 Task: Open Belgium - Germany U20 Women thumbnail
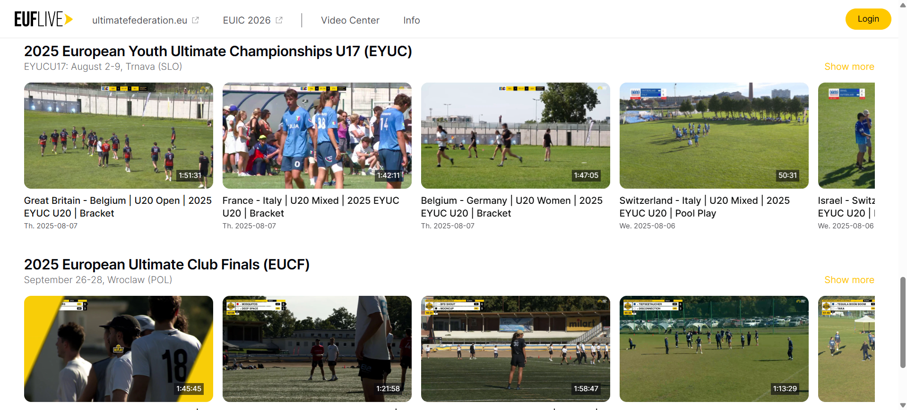coord(516,135)
